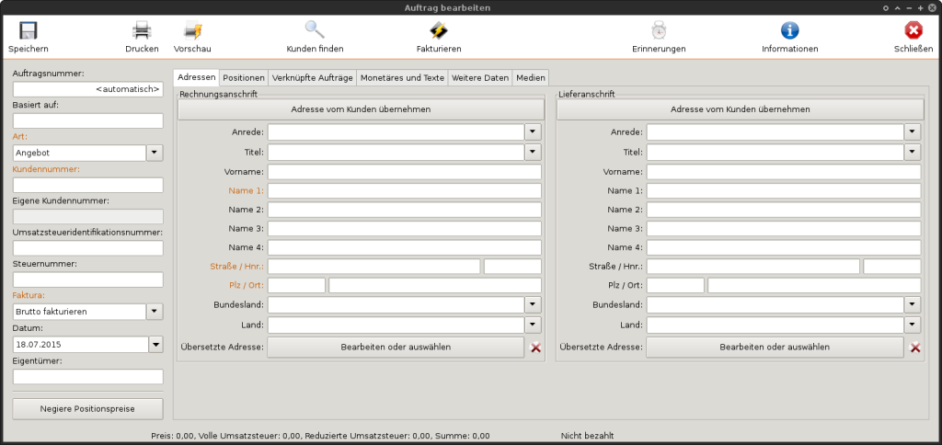
Task: Clear translated address in Rechnungsanschrift with red X
Action: 536,348
